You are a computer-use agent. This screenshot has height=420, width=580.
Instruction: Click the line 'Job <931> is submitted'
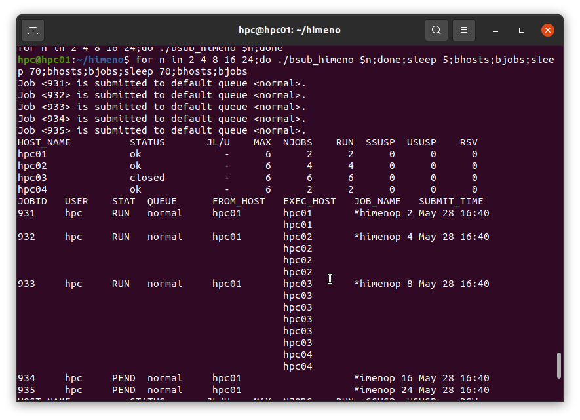(162, 83)
